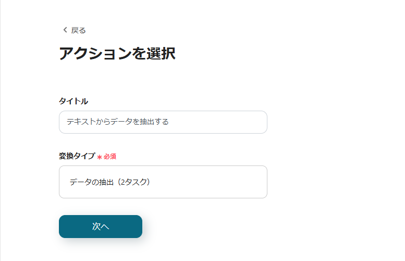Click the 変換タイプ field label
The image size is (405, 261).
point(77,156)
